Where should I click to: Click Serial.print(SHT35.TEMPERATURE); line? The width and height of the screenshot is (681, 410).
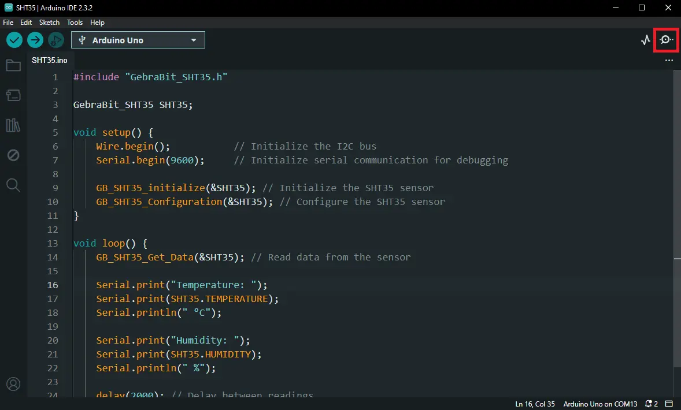click(x=187, y=299)
